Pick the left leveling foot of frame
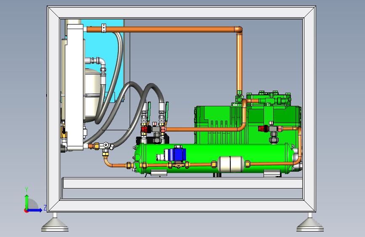365x237 pixels. coord(55,222)
